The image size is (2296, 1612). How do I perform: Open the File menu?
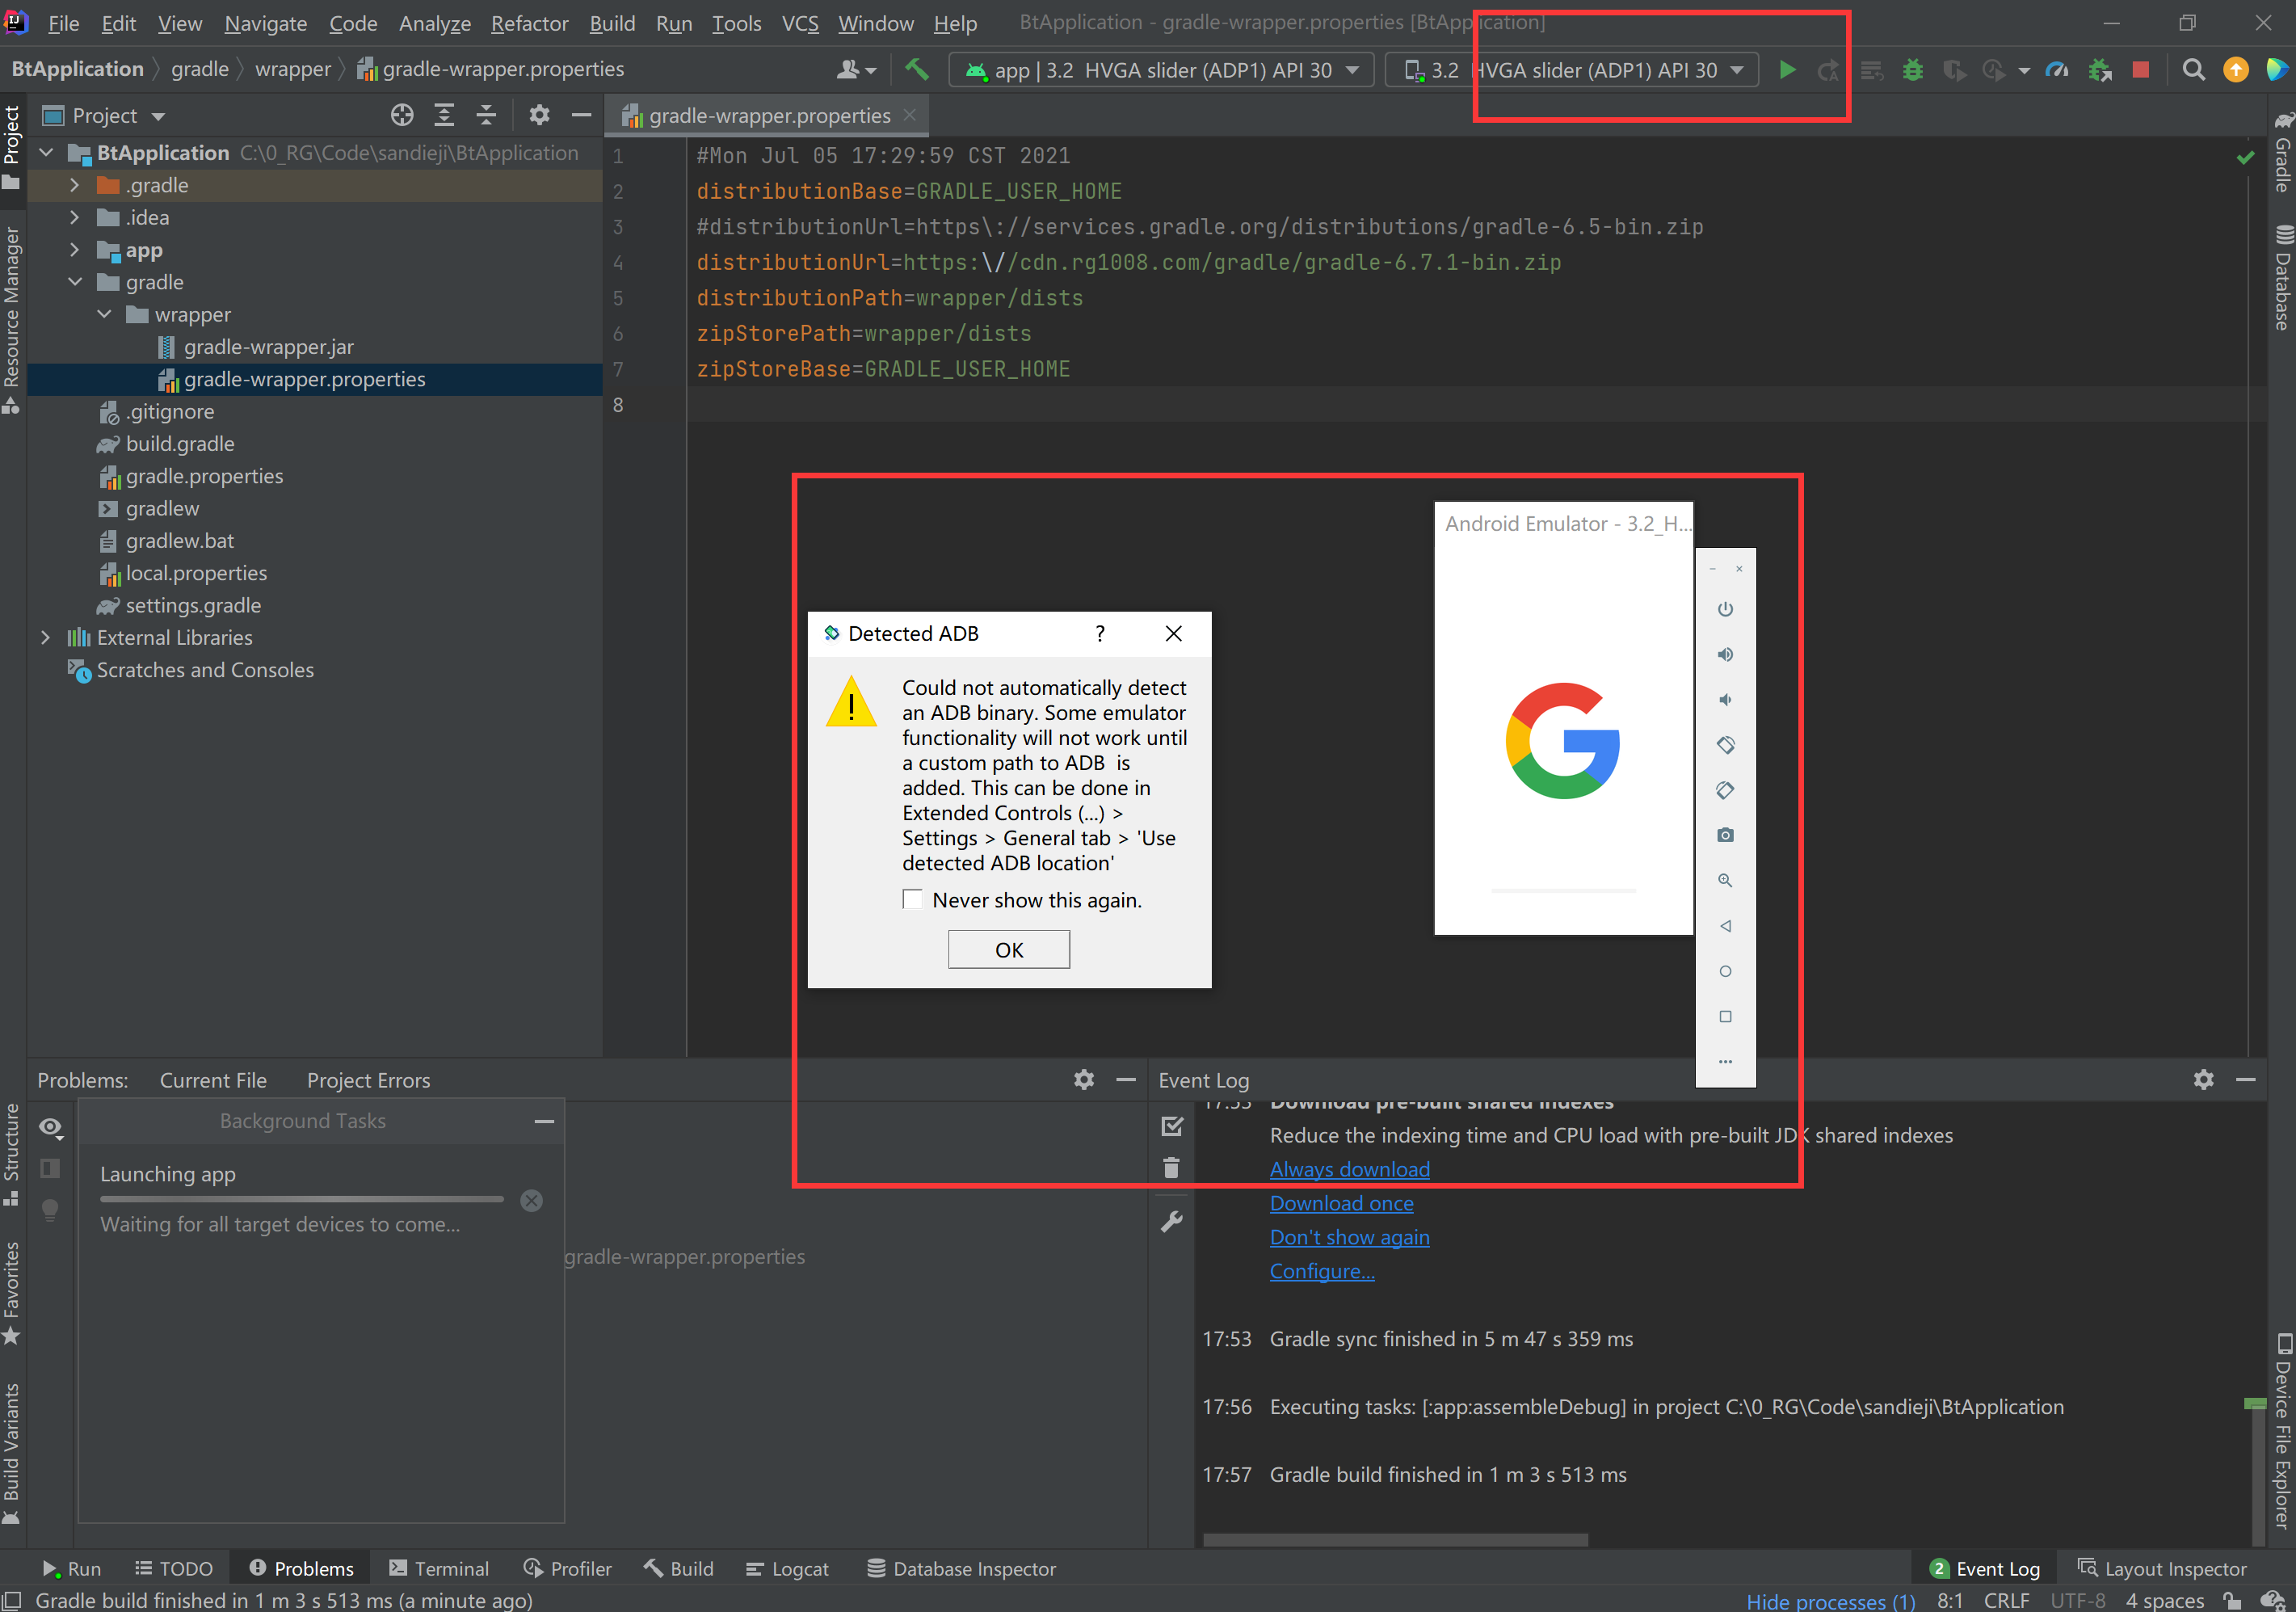point(62,23)
